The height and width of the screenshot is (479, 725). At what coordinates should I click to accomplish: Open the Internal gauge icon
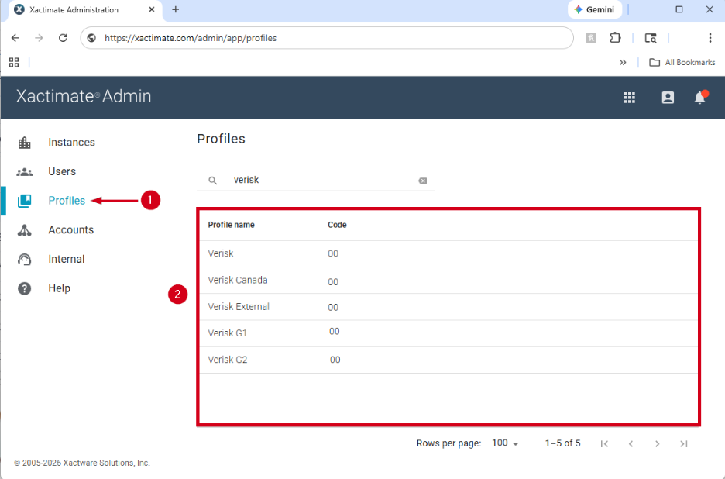tap(25, 259)
